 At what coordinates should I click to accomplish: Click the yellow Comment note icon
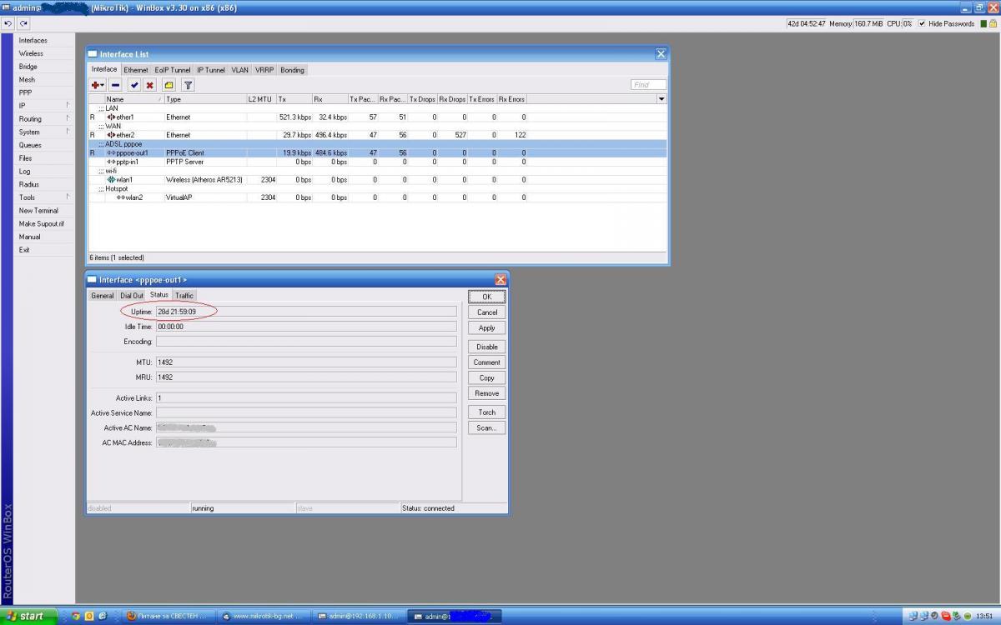tap(169, 85)
